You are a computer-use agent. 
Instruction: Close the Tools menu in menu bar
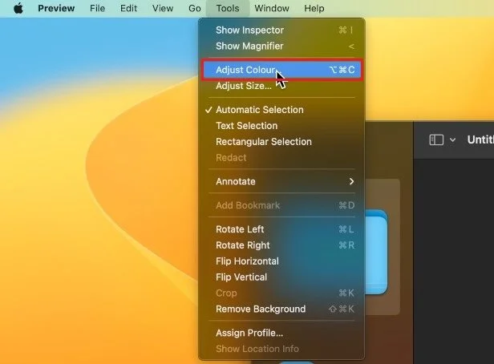(228, 8)
